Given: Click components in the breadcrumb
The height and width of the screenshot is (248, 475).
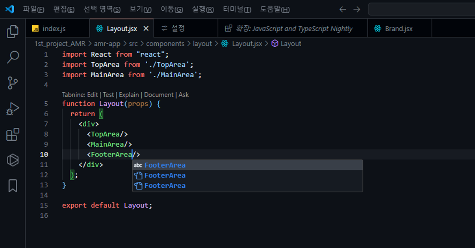Looking at the screenshot, I should pyautogui.click(x=165, y=44).
